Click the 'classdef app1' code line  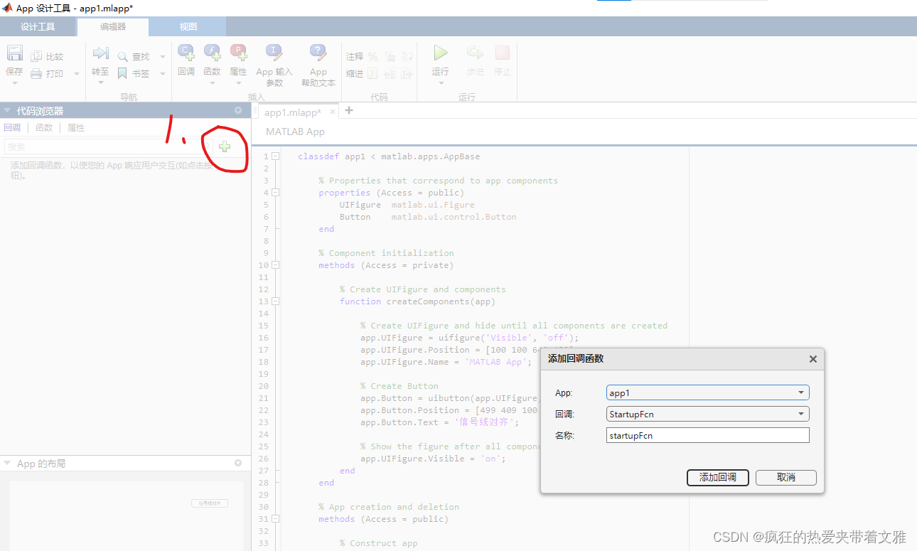point(390,156)
